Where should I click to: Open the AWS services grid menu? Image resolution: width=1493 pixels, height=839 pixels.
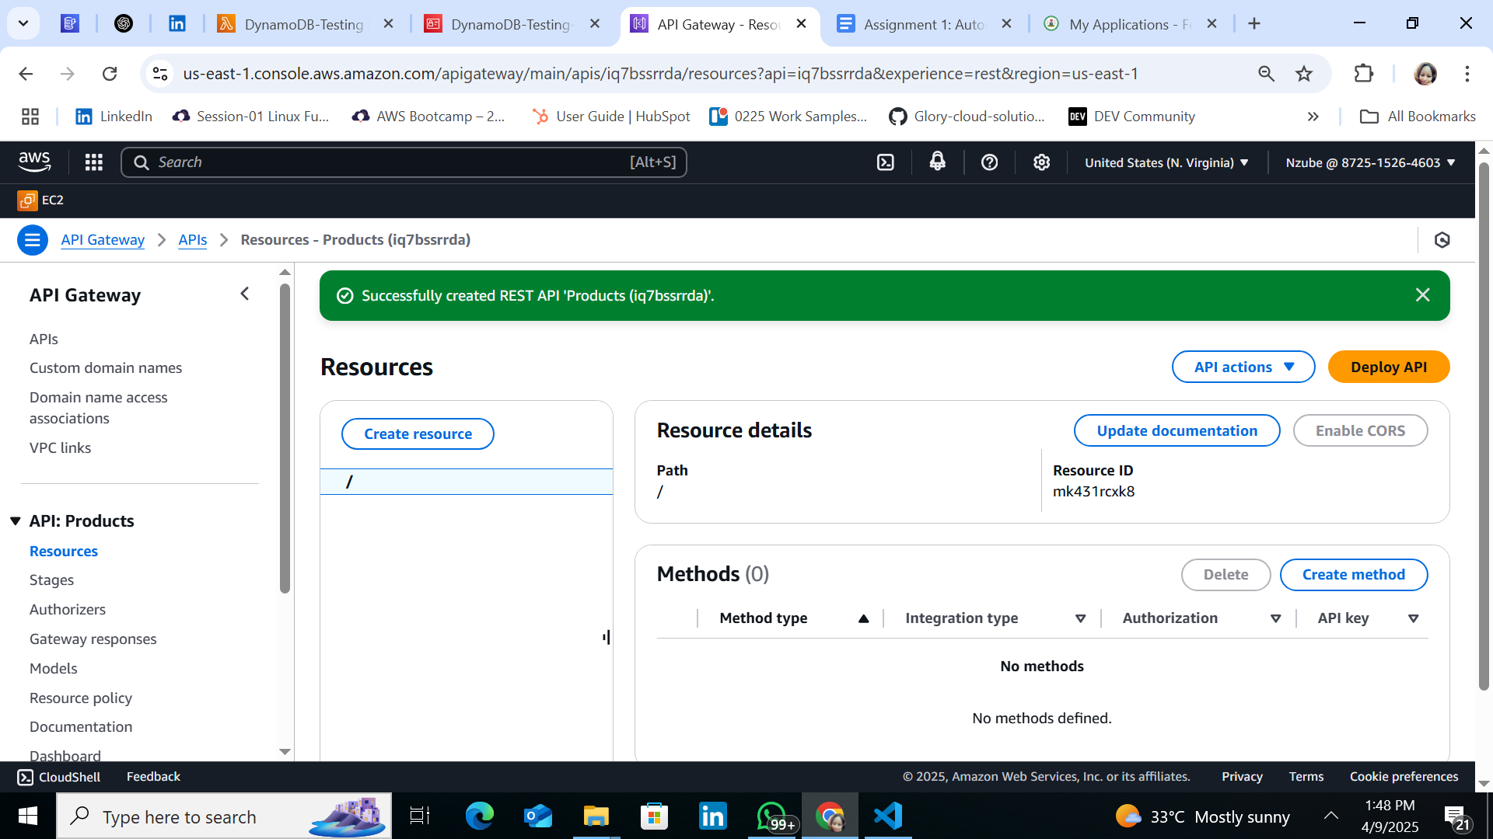(x=94, y=162)
